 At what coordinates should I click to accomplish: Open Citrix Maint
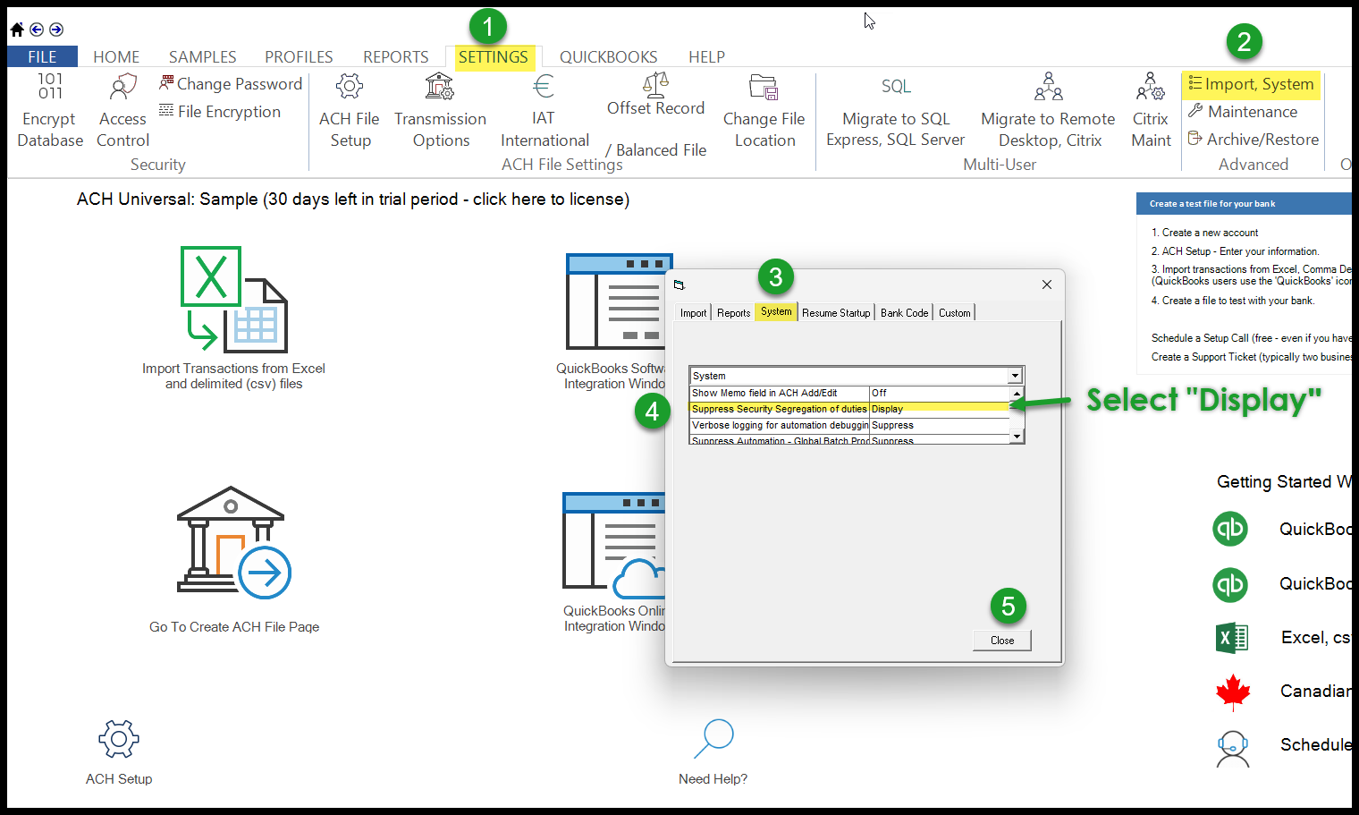1151,111
